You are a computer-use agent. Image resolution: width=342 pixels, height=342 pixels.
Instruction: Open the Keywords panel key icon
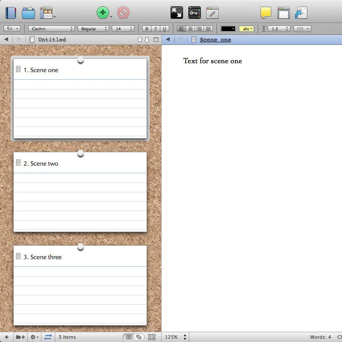(194, 12)
